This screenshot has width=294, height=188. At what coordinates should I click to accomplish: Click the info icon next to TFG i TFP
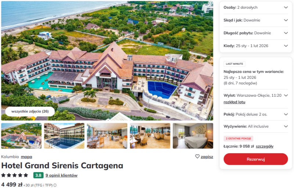(55, 185)
